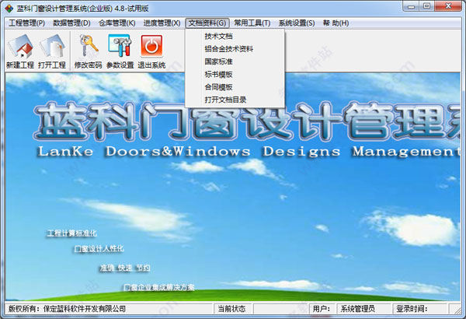Maximize the application window
Viewport: 466px width, 319px height.
coord(426,6)
